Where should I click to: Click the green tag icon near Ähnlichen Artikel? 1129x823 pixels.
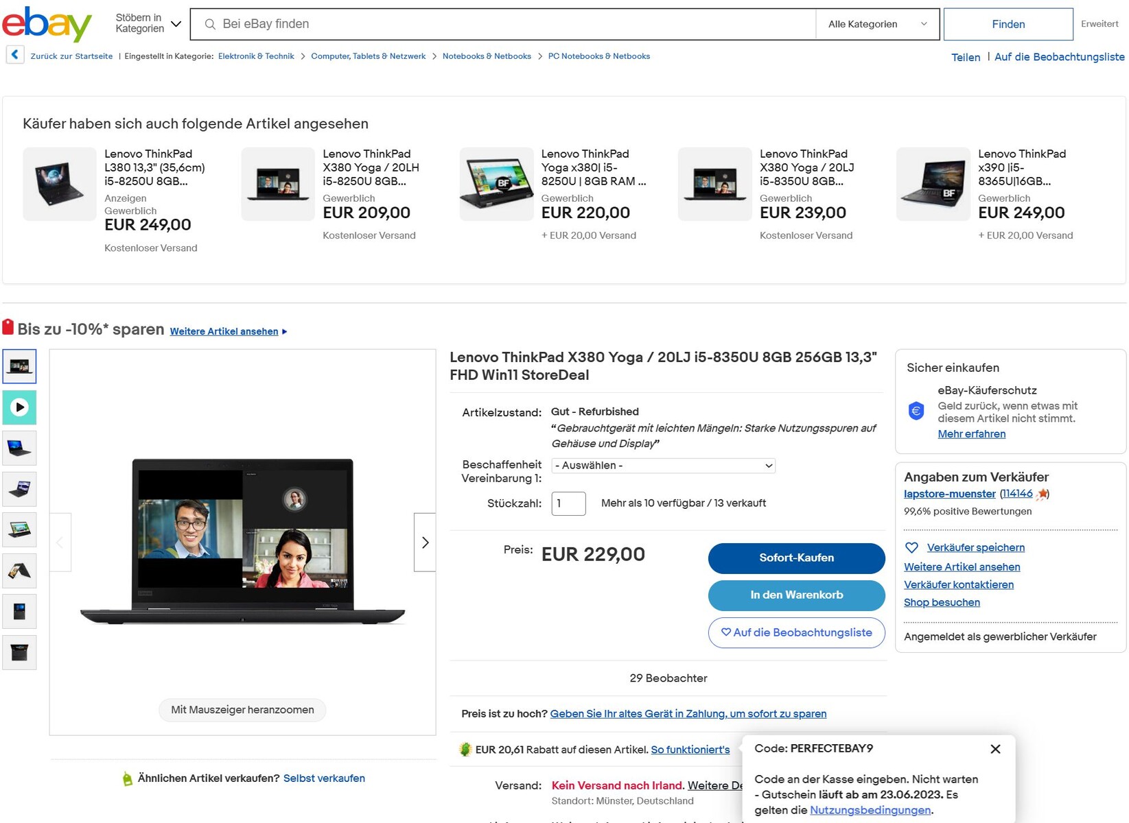point(128,778)
